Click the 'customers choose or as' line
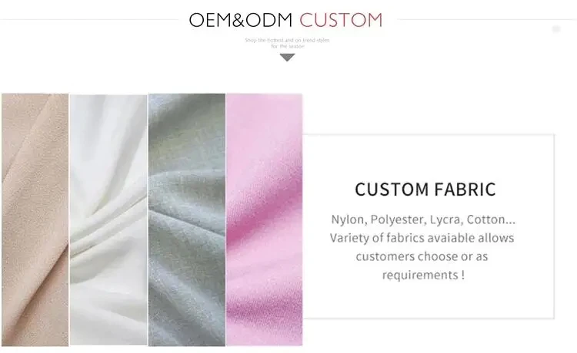The image size is (577, 353). 422,256
